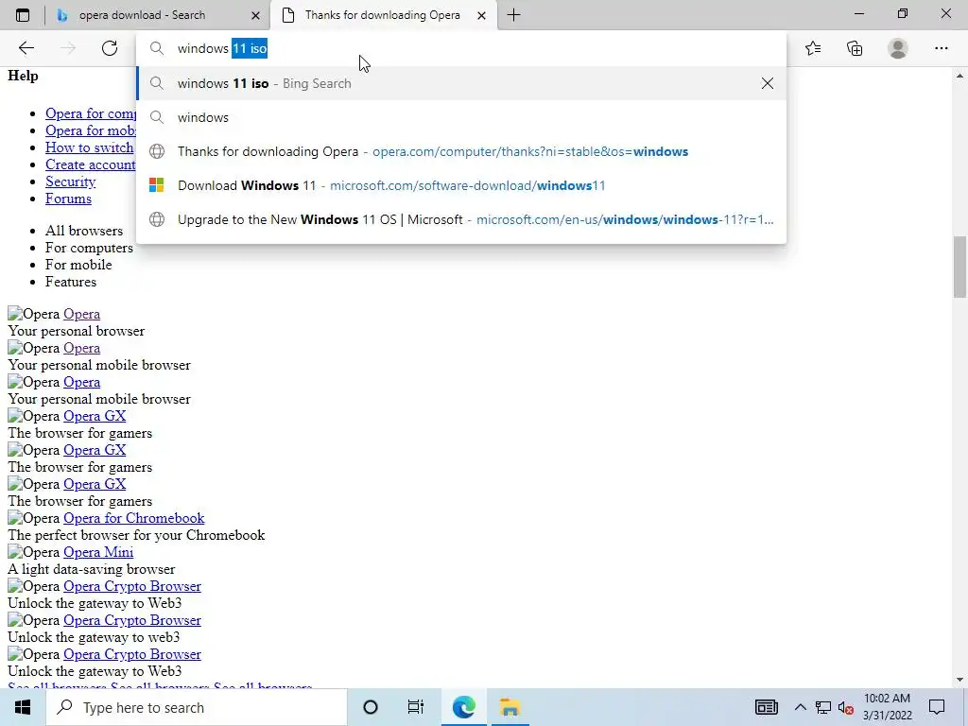Click 'The perfect browser for your Chromebook' text
The width and height of the screenshot is (968, 726).
click(136, 535)
